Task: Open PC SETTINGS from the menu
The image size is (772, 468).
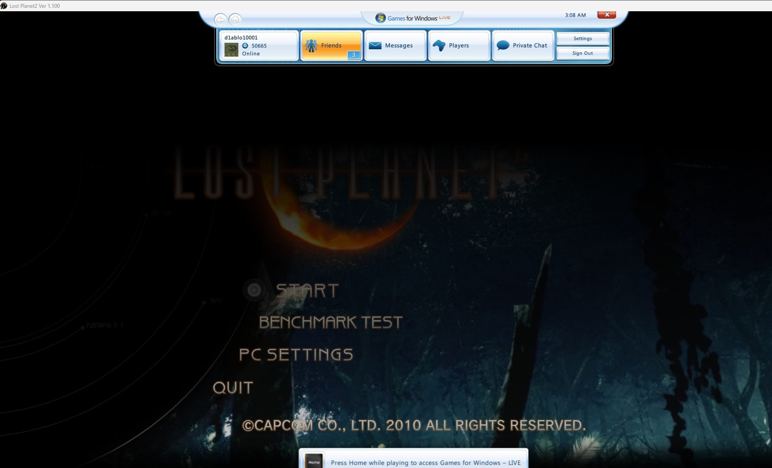Action: pyautogui.click(x=296, y=355)
